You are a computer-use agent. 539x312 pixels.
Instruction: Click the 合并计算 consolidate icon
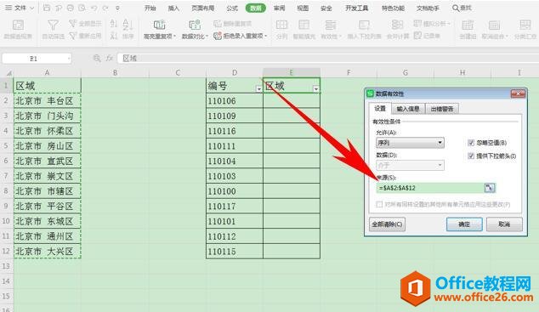tap(397, 26)
